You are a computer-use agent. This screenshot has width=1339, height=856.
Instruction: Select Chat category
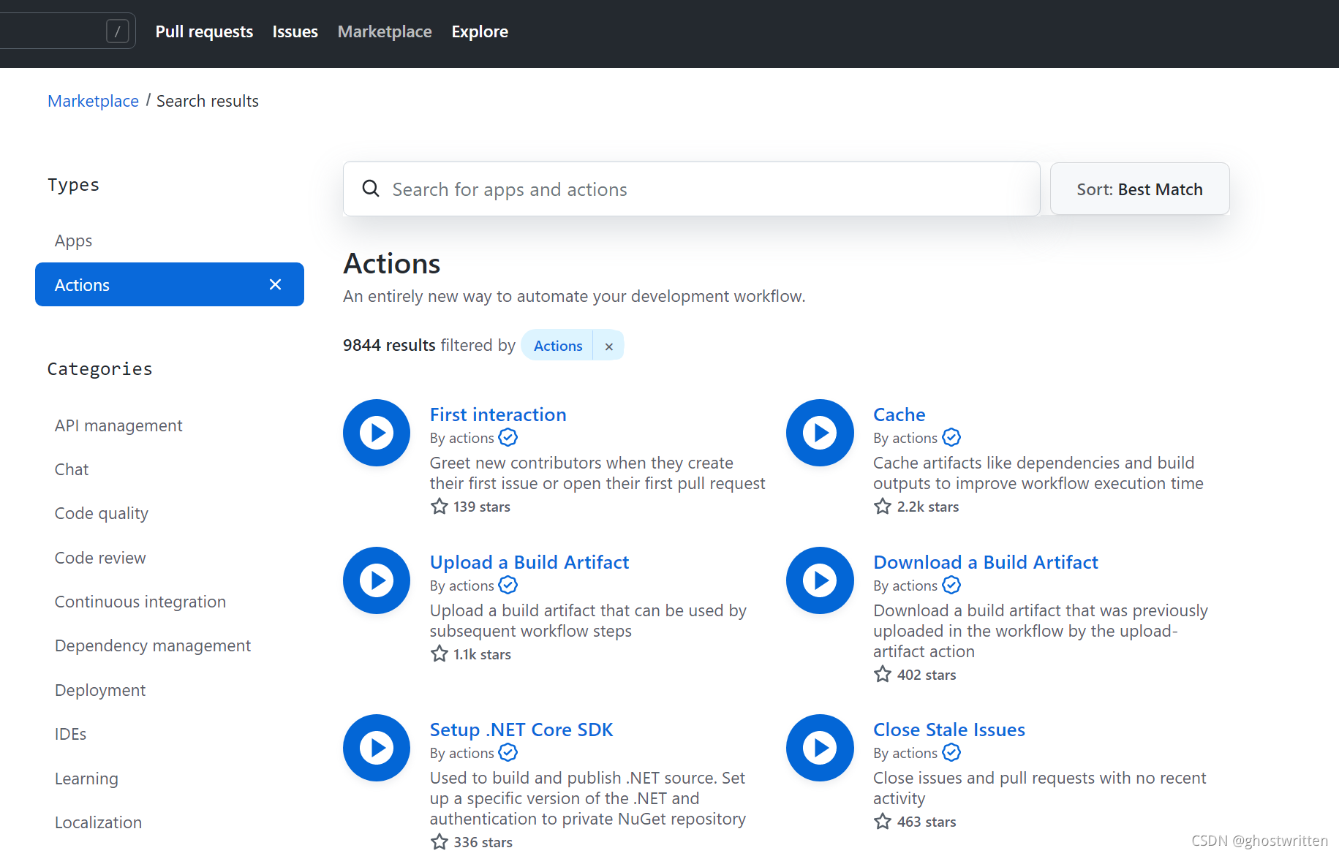pyautogui.click(x=72, y=469)
